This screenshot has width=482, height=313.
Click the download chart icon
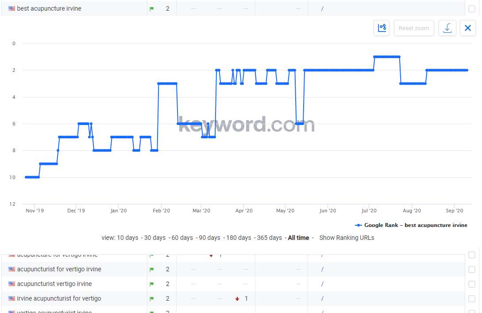(x=447, y=28)
